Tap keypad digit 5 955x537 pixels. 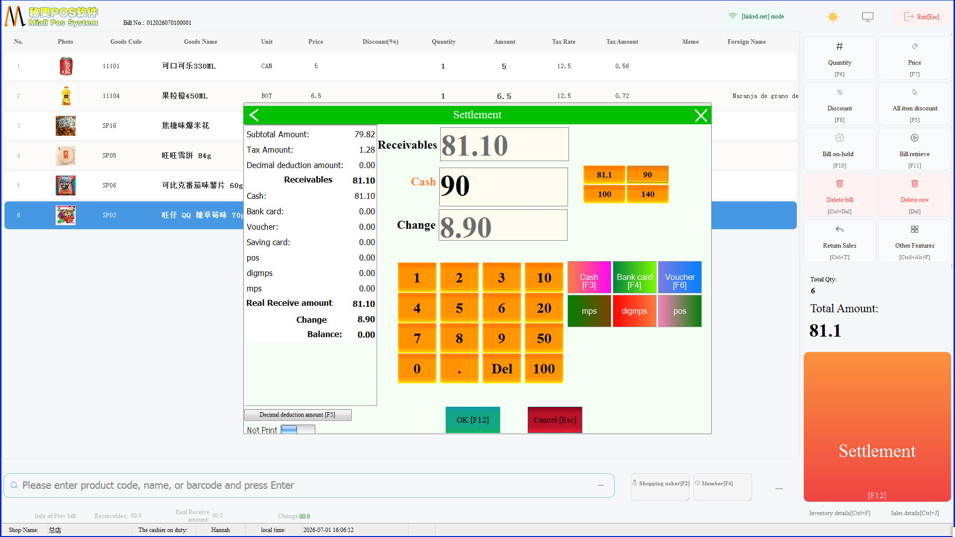459,308
